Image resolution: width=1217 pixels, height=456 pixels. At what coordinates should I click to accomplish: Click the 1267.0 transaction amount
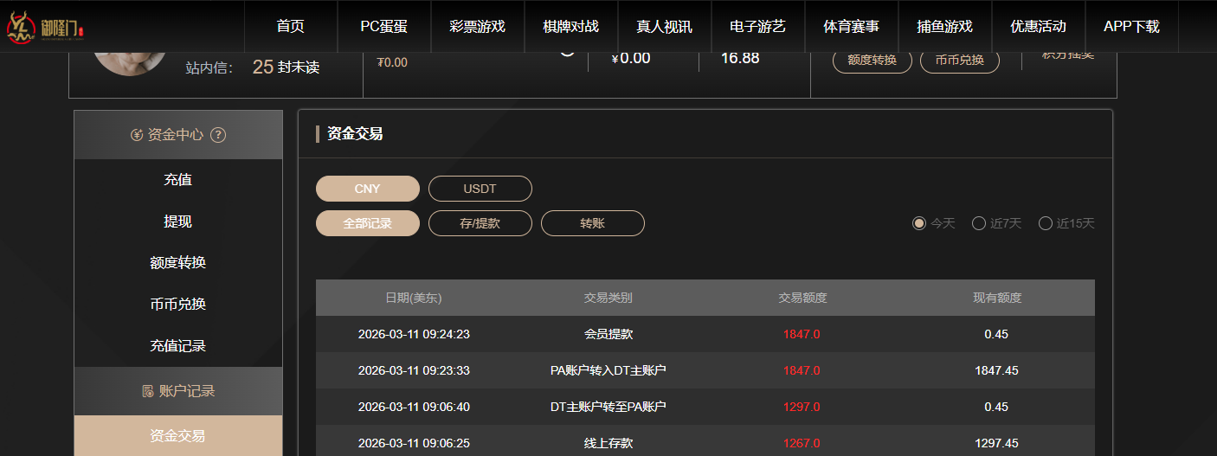pos(802,443)
